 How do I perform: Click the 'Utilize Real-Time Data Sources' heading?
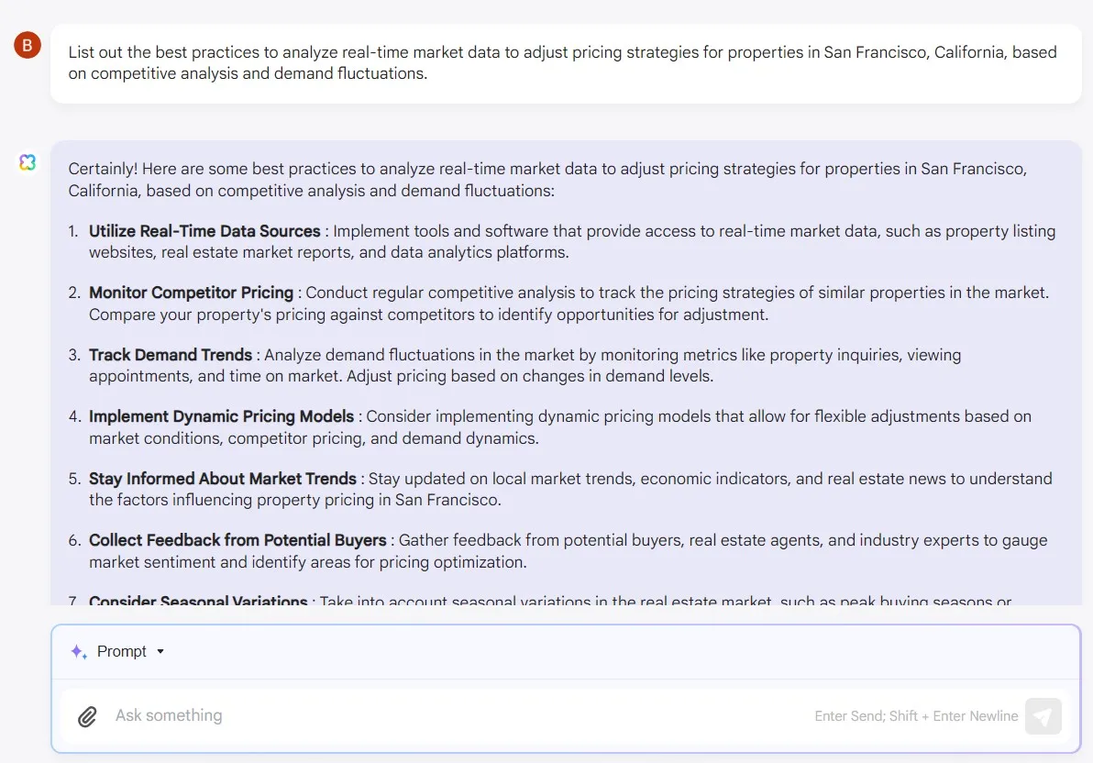click(x=204, y=231)
